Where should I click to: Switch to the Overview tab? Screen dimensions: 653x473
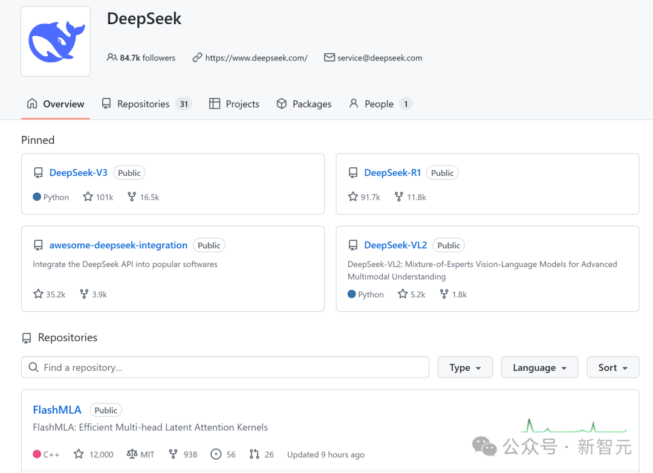[56, 104]
